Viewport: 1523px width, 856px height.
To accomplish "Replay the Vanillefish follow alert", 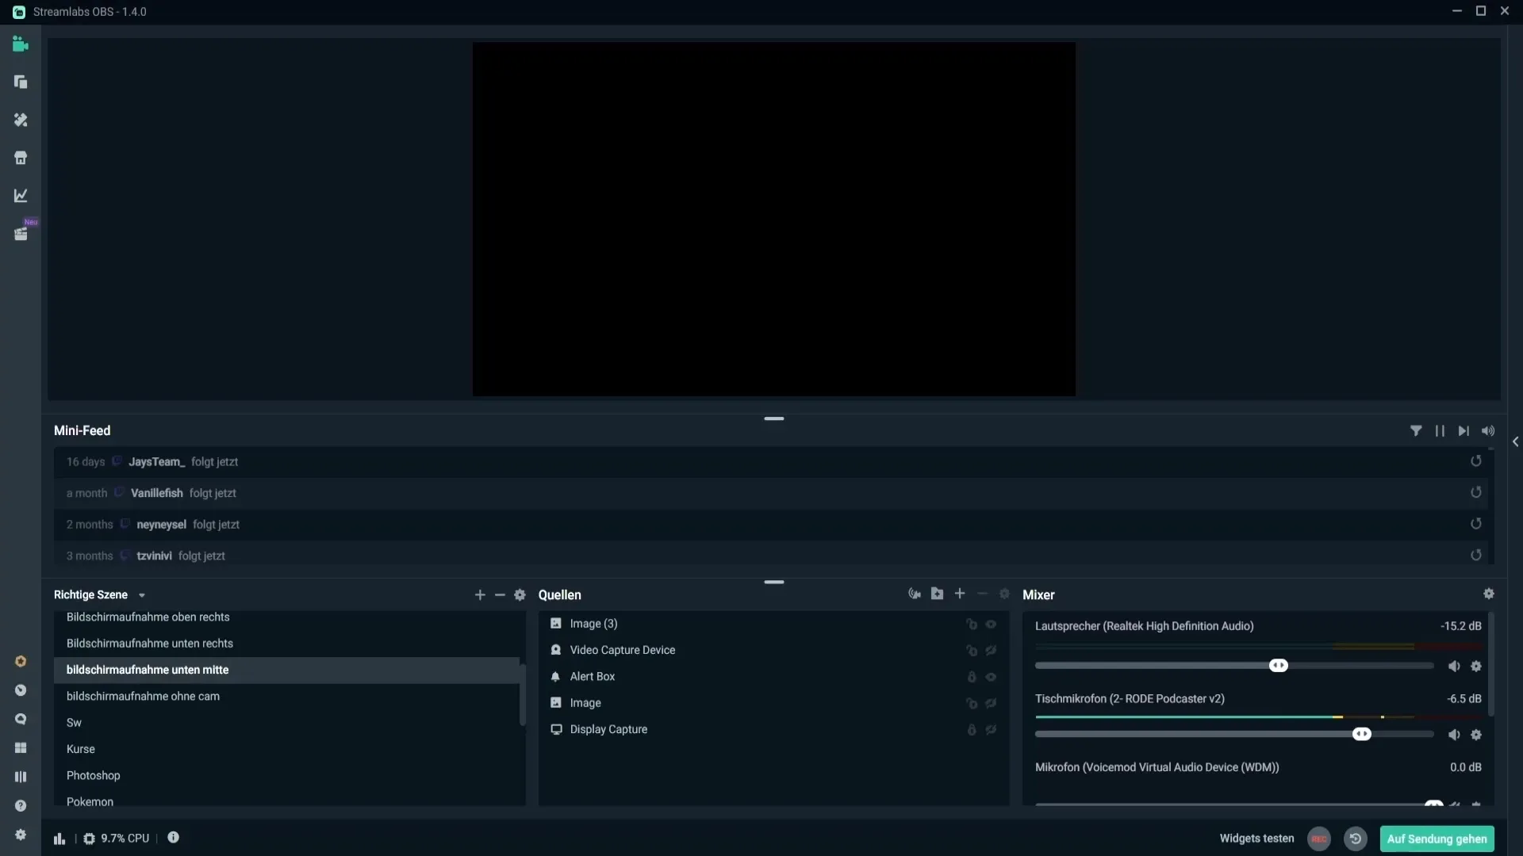I will [x=1475, y=492].
